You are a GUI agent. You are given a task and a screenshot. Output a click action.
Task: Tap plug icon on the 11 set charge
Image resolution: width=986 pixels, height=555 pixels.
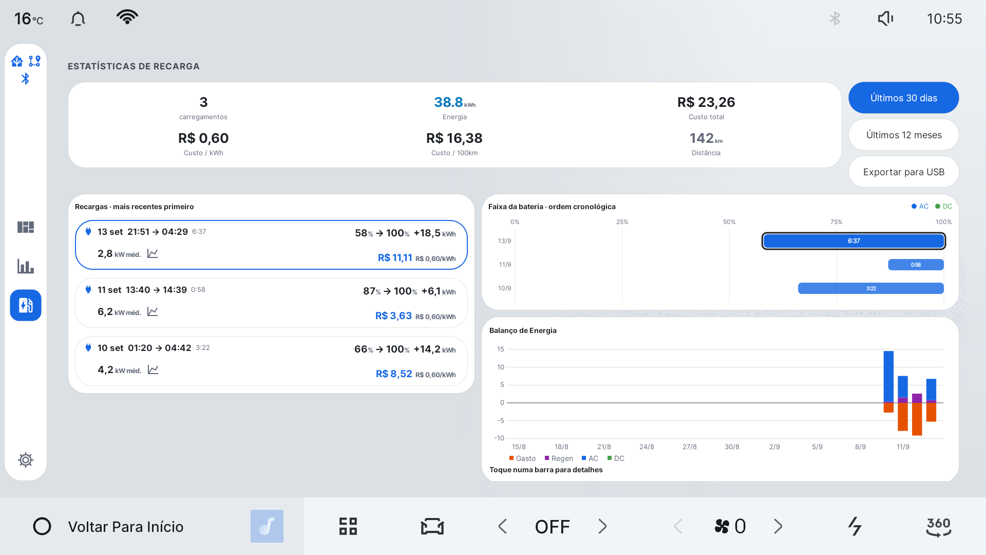pos(88,289)
